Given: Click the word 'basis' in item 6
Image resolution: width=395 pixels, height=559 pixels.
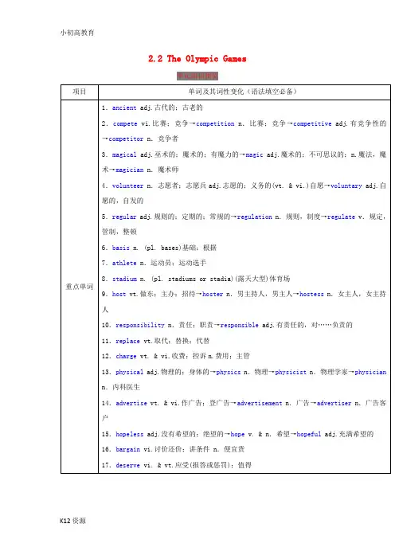Looking at the screenshot, I should coord(120,248).
